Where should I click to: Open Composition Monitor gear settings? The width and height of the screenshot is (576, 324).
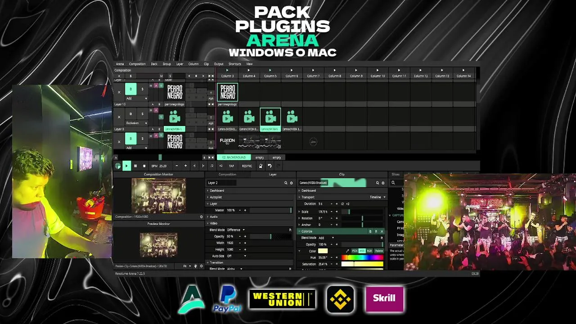click(x=201, y=217)
